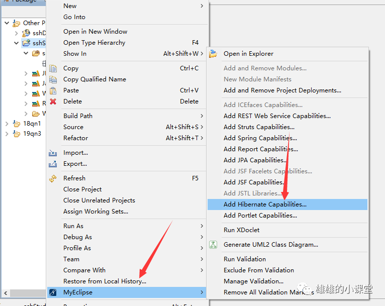The image size is (385, 306).
Task: Expand the sshD project node
Action: click(17, 33)
